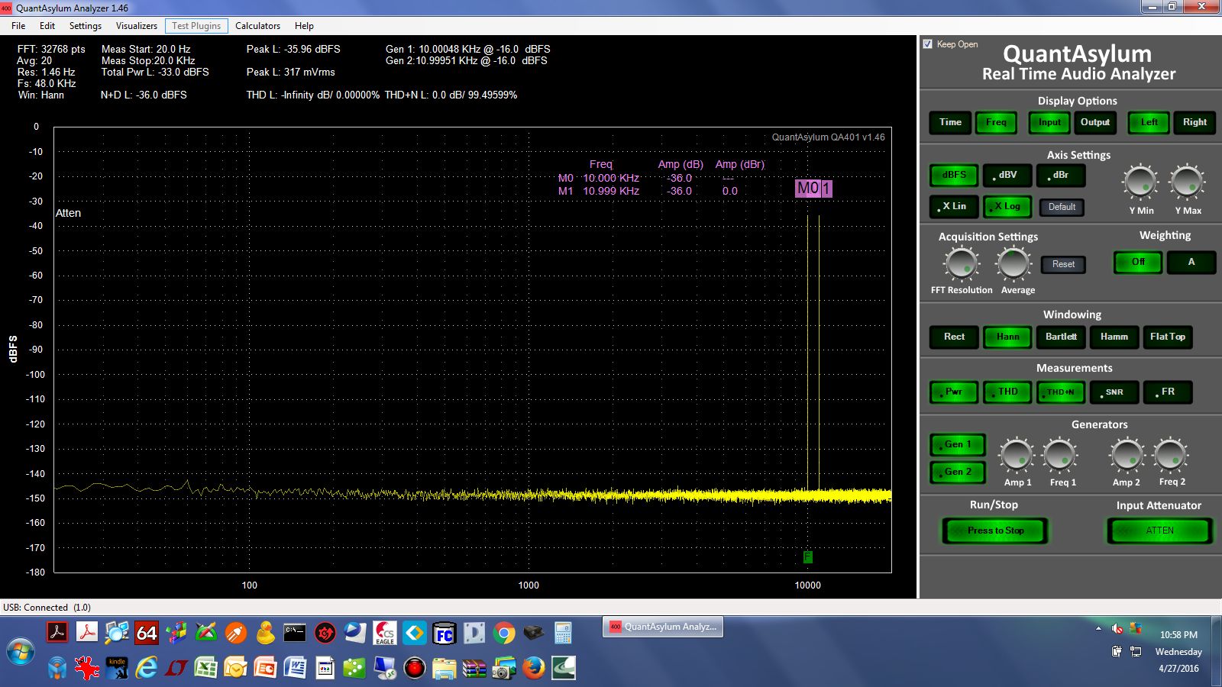The image size is (1222, 687).
Task: Open Microsoft Excel from the taskbar
Action: click(x=205, y=668)
